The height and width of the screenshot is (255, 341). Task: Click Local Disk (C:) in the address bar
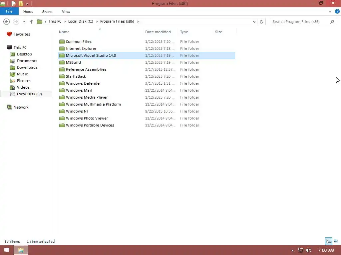[81, 21]
